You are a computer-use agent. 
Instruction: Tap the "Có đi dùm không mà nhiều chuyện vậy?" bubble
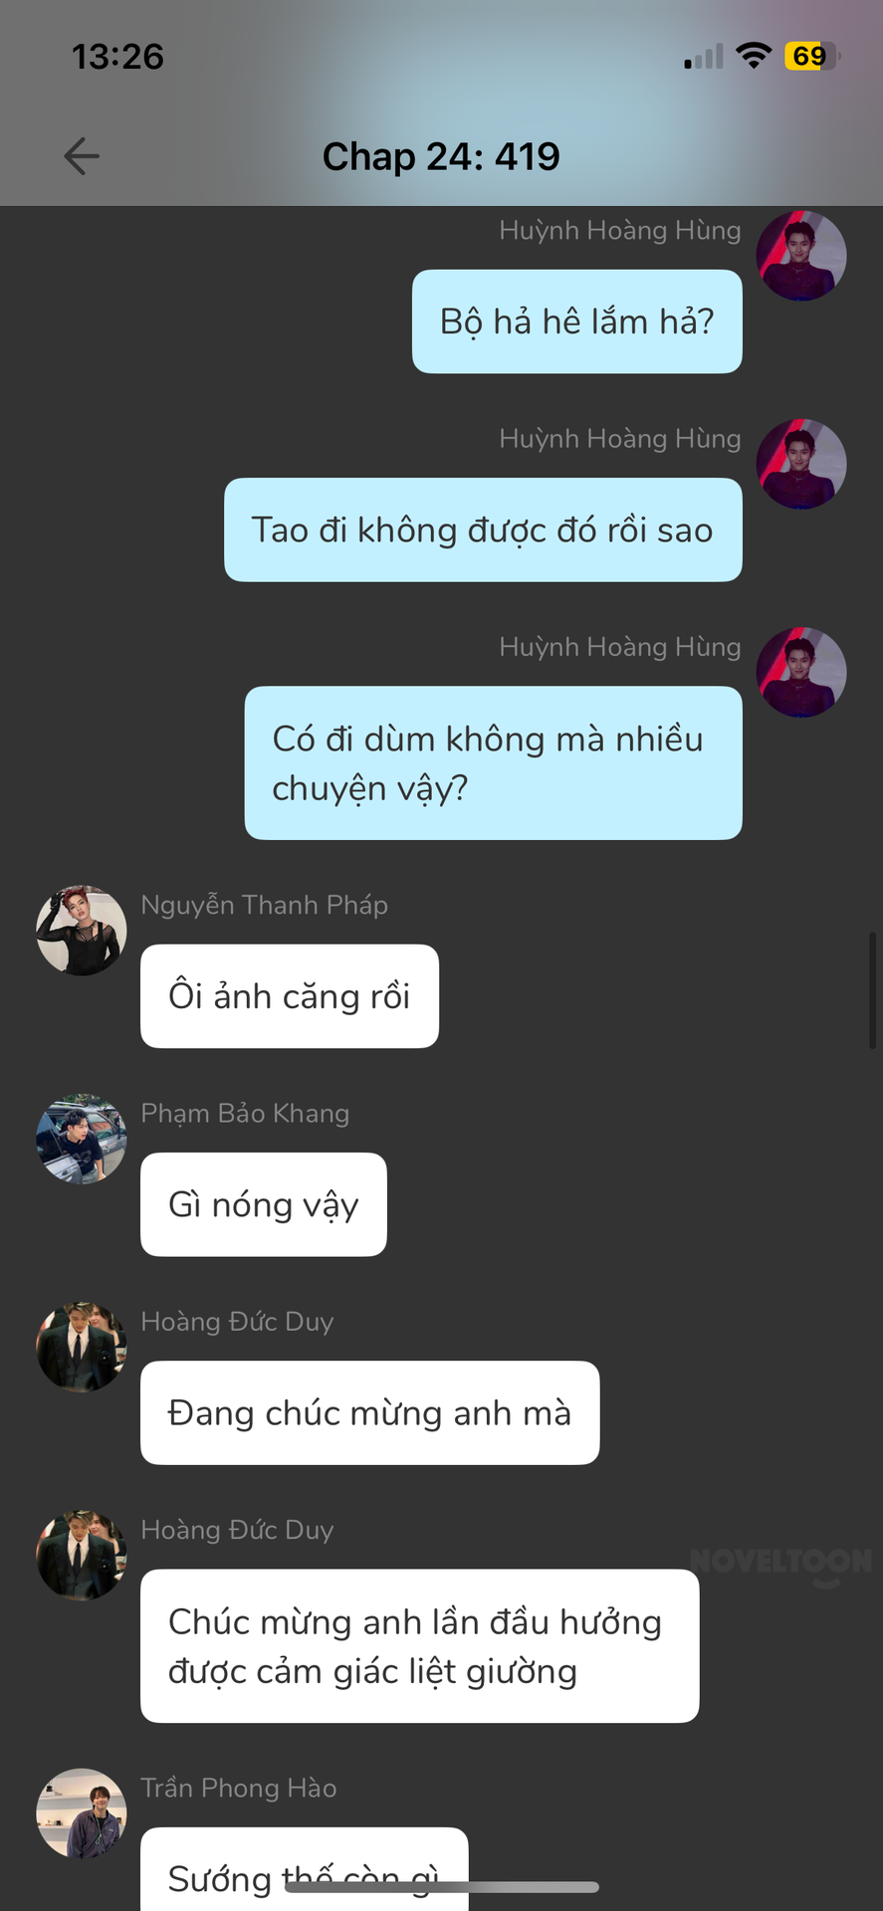(494, 762)
